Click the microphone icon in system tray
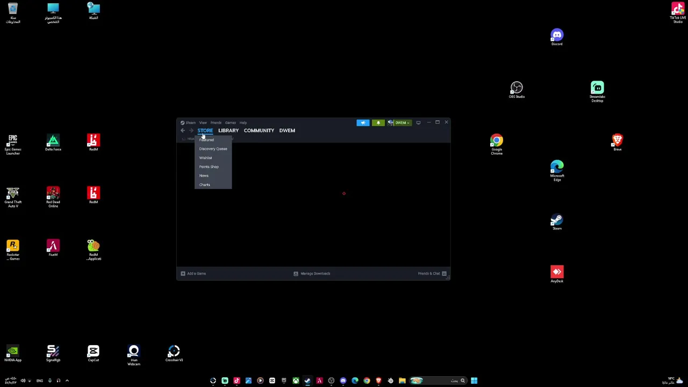This screenshot has height=387, width=688. point(49,381)
